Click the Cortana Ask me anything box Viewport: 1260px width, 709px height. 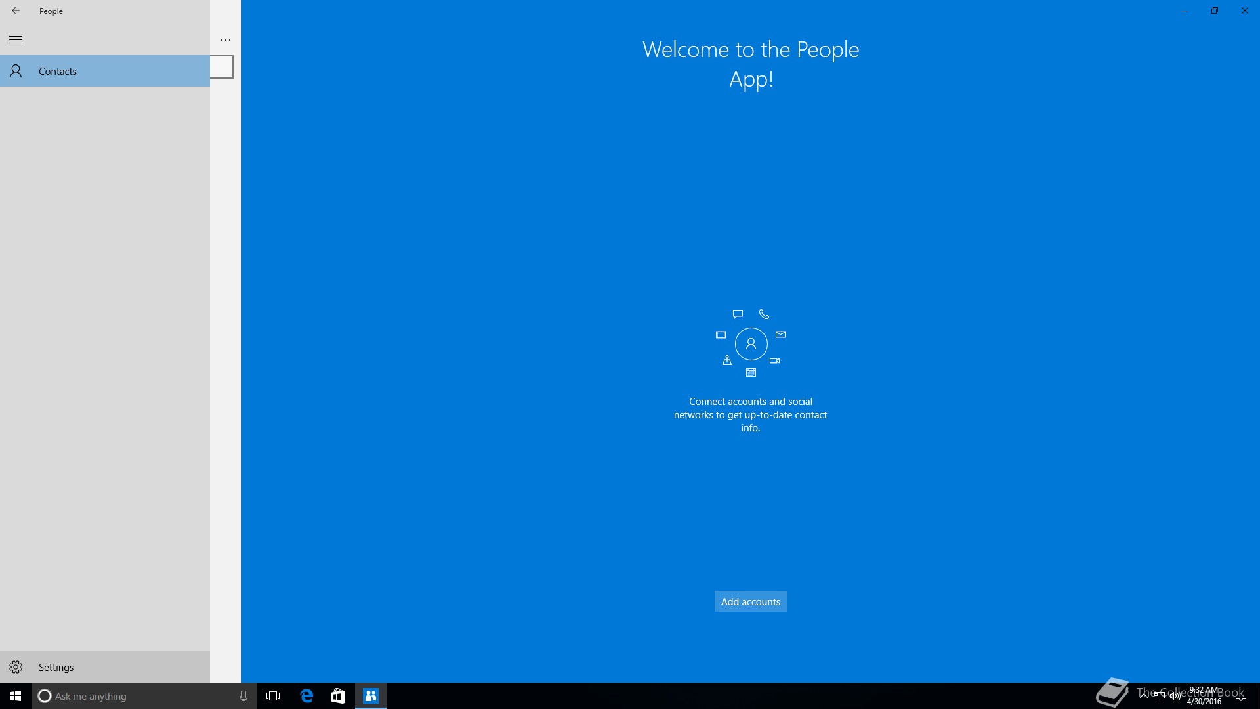144,696
